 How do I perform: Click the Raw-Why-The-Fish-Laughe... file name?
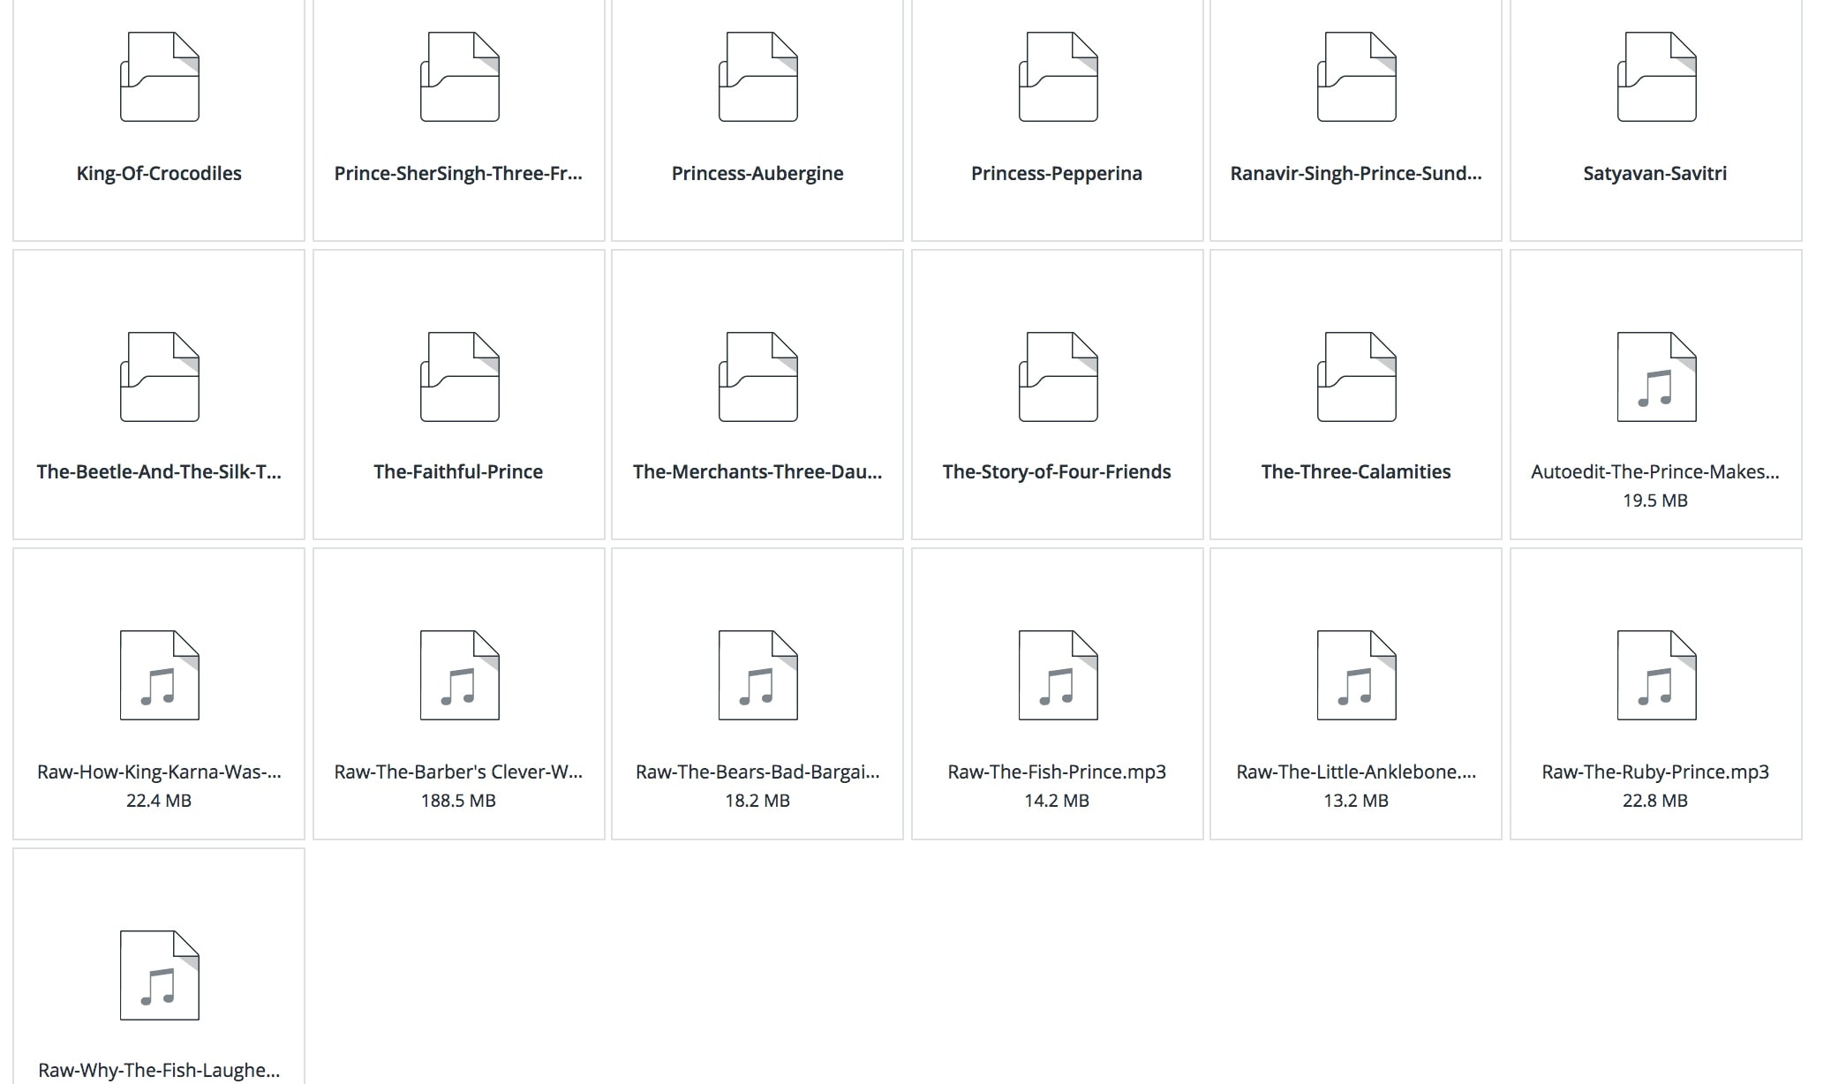point(159,1070)
